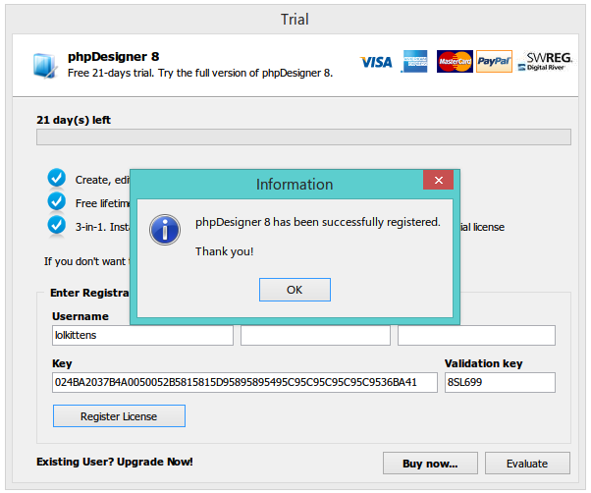Viewport: 591px width, 493px height.
Task: Click the checkmark icon beside "Create, edi"
Action: click(57, 178)
